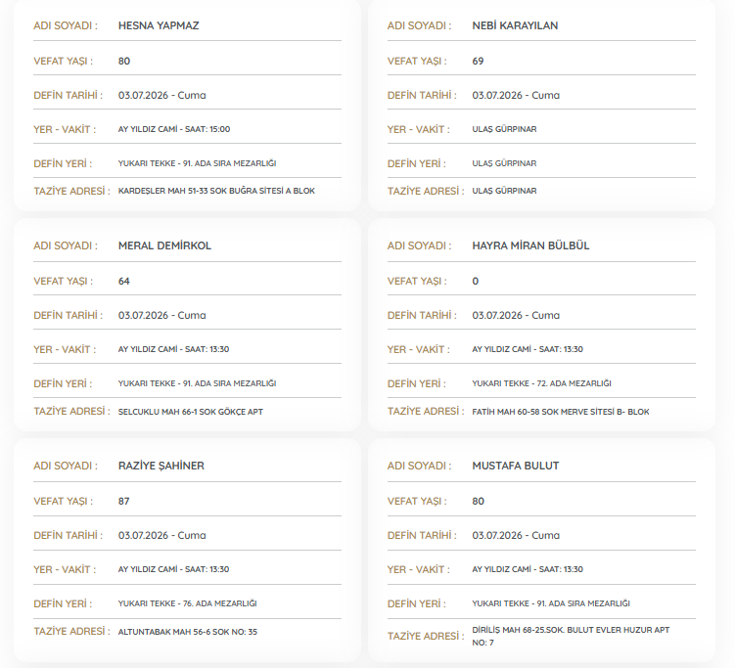This screenshot has width=735, height=668.
Task: Click the death age 69 value
Action: [478, 62]
